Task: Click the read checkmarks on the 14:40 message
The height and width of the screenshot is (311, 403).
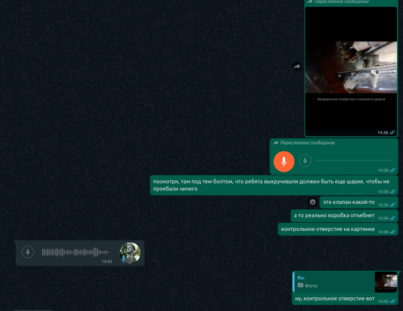Action: click(392, 232)
